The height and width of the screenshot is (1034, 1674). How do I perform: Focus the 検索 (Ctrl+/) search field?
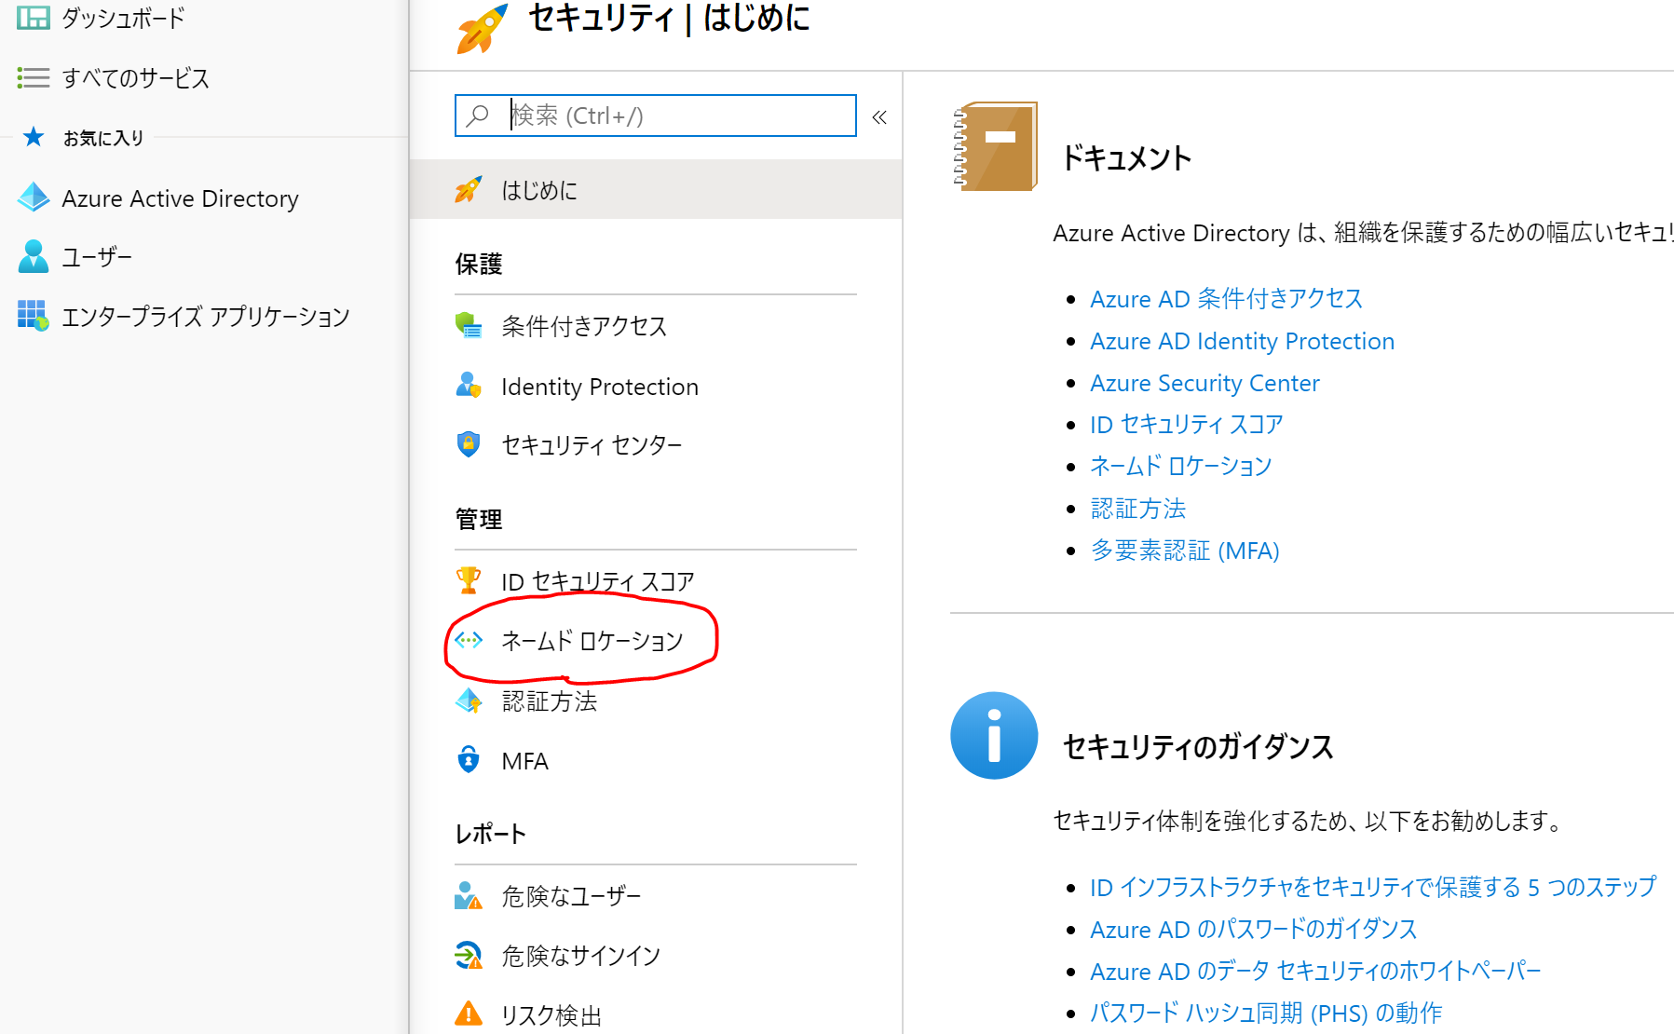[656, 116]
